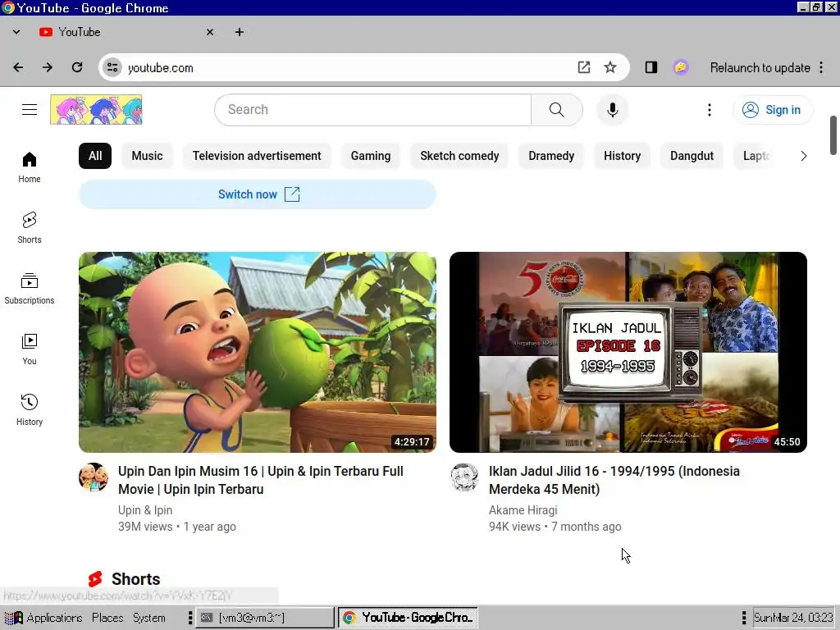840x630 pixels.
Task: Open System menu in taskbar
Action: [x=149, y=618]
